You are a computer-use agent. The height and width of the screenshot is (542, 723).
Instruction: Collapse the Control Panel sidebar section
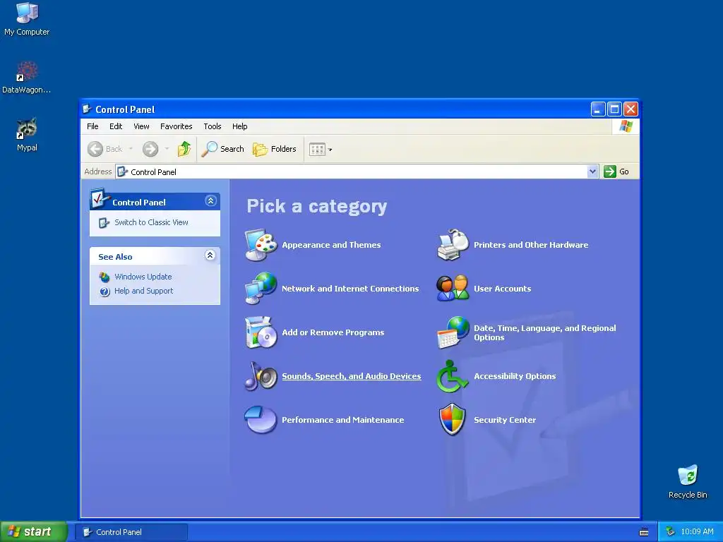pyautogui.click(x=210, y=200)
